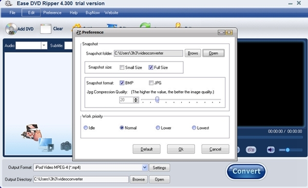Image resolution: width=308 pixels, height=188 pixels.
Task: Toggle BMP snapshot format checkbox
Action: [x=122, y=82]
